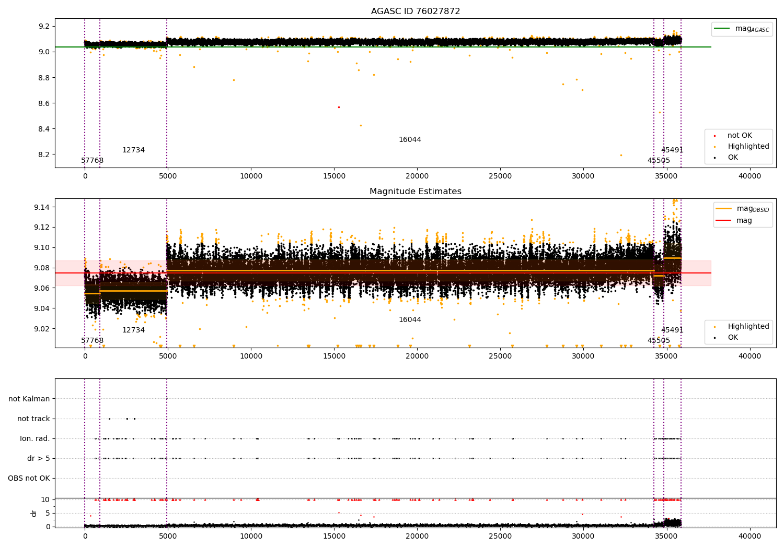Click 'OK' legend entry in top plot
This screenshot has height=548, width=784.
tap(733, 158)
